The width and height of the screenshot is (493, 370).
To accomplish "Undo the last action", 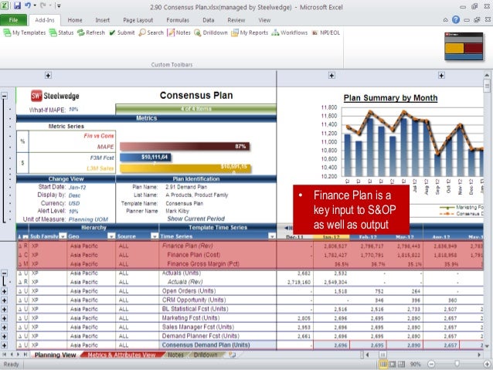I will (28, 5).
